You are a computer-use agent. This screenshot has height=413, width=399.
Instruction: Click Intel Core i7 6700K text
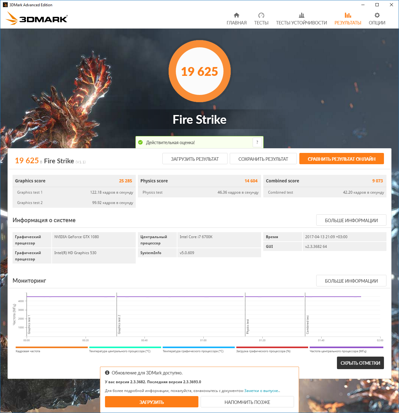coord(196,237)
